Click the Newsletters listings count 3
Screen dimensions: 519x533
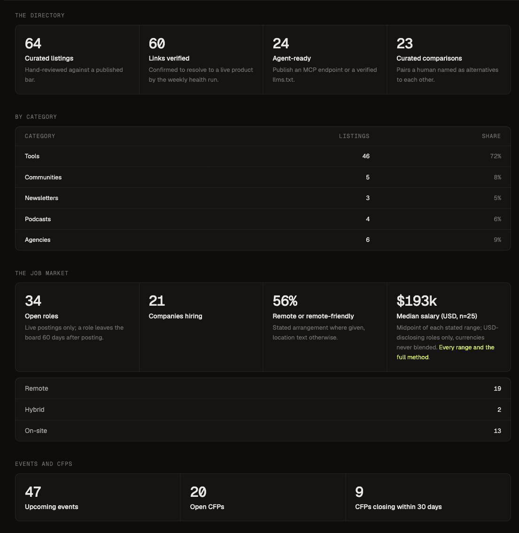pyautogui.click(x=367, y=198)
